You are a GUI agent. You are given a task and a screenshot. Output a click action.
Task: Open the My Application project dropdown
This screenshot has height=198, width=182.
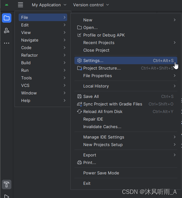coord(49,5)
